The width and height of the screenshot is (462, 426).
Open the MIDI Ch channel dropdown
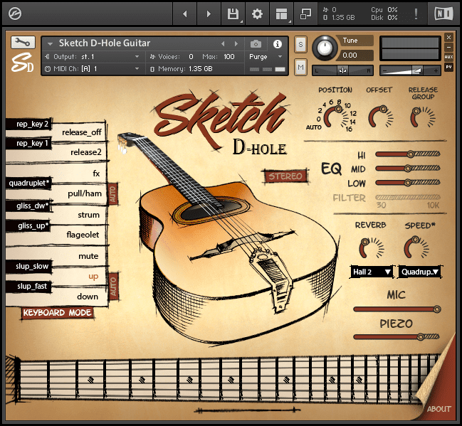pyautogui.click(x=93, y=69)
